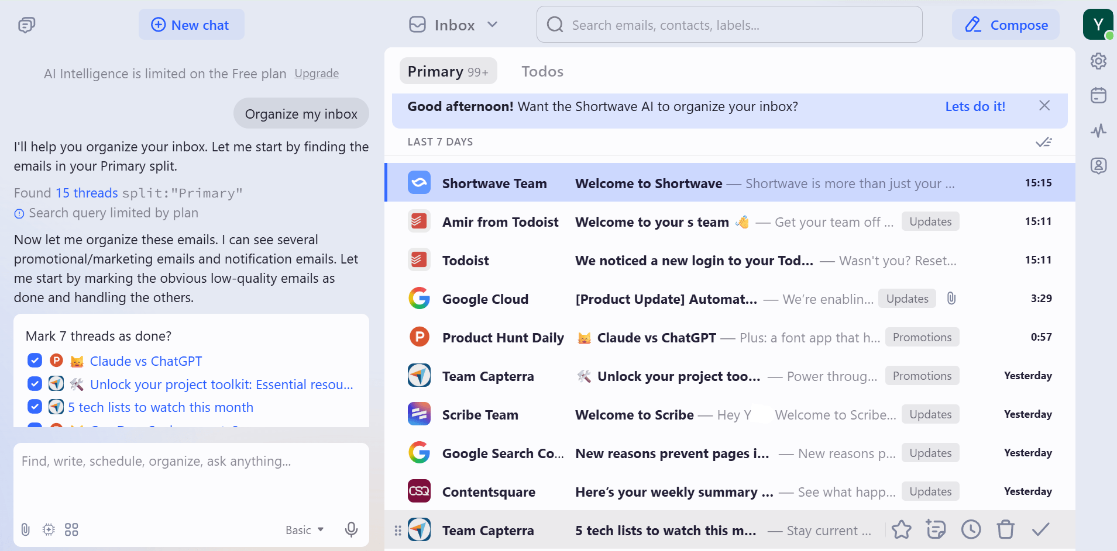Click Updates label on Scribe email
Screen dimensions: 1117x551
pyautogui.click(x=930, y=414)
